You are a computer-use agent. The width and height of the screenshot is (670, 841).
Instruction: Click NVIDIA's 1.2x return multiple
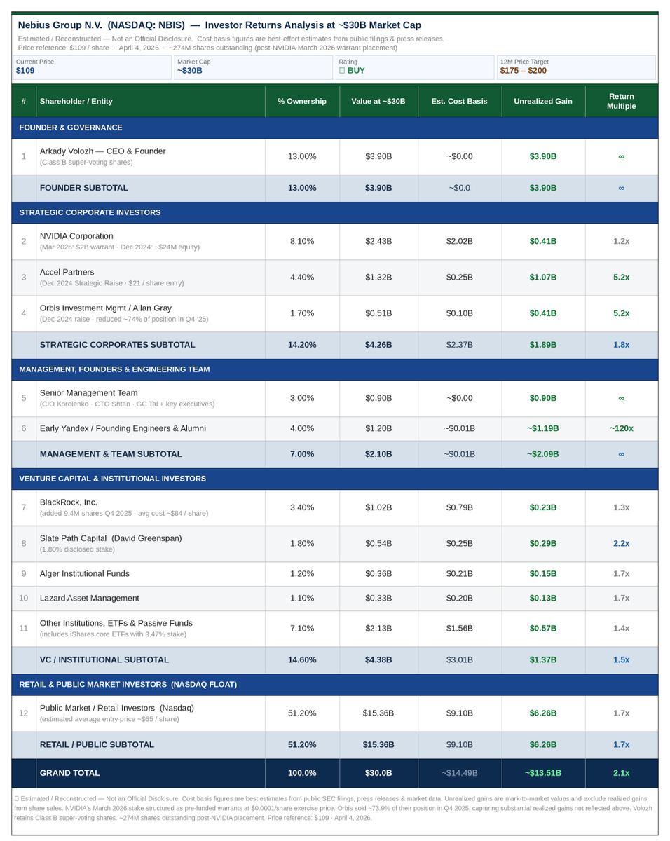622,241
